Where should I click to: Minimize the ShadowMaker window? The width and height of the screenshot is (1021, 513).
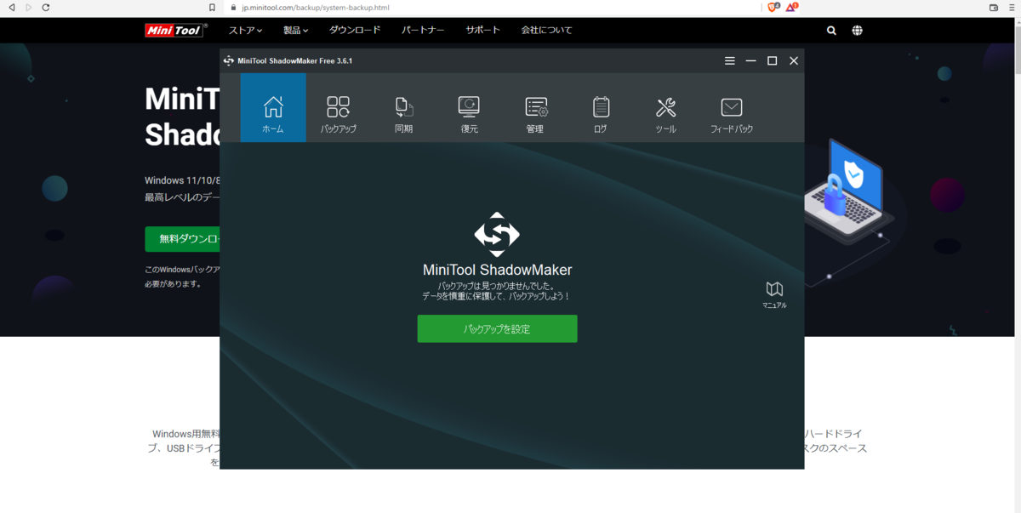pos(750,60)
